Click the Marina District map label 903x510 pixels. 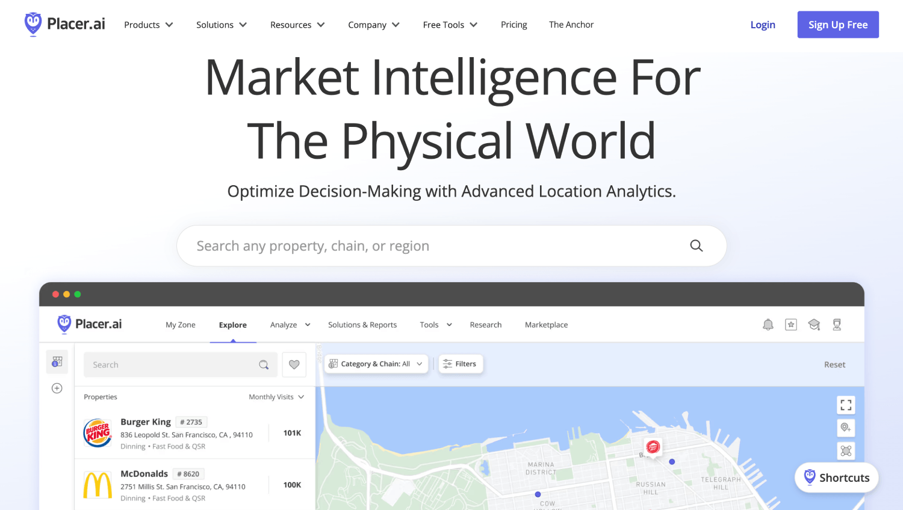point(541,469)
